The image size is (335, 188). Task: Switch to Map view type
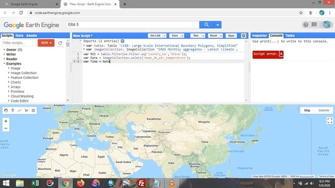pos(307,110)
